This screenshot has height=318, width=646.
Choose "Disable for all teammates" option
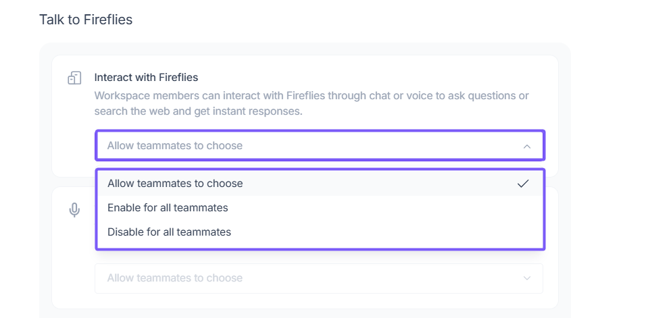click(169, 232)
